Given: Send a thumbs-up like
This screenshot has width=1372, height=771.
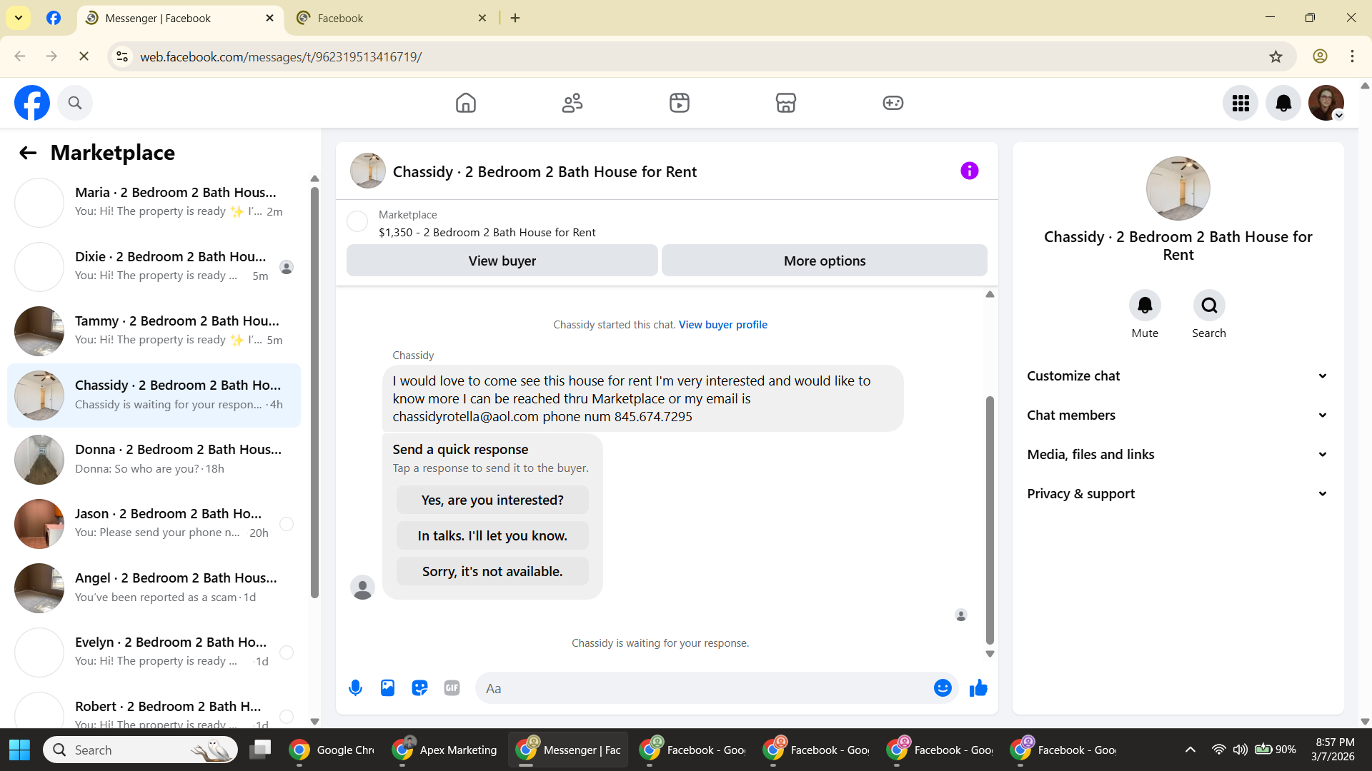Looking at the screenshot, I should 978,688.
